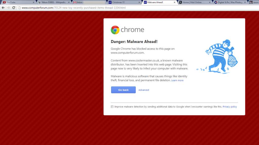The height and width of the screenshot is (145, 259).
Task: Click the YouTube tab favicon
Action: click(x=4, y=2)
